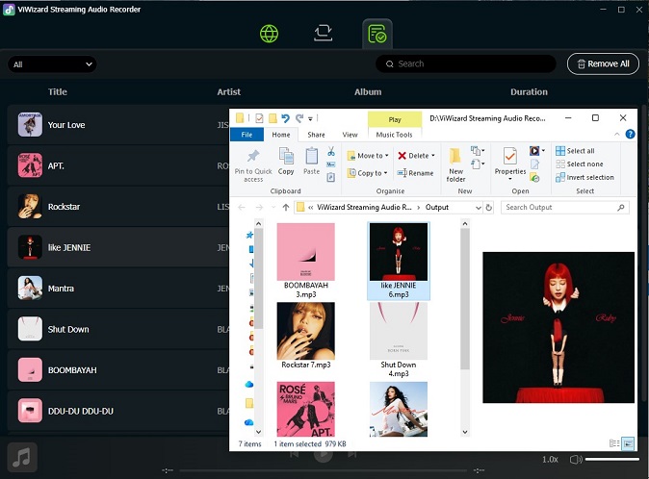649x479 pixels.
Task: Click the Output breadcrumb in address bar
Action: (436, 208)
